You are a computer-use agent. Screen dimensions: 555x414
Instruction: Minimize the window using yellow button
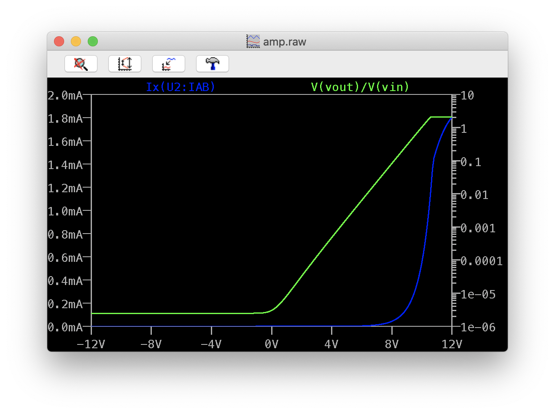(x=76, y=41)
